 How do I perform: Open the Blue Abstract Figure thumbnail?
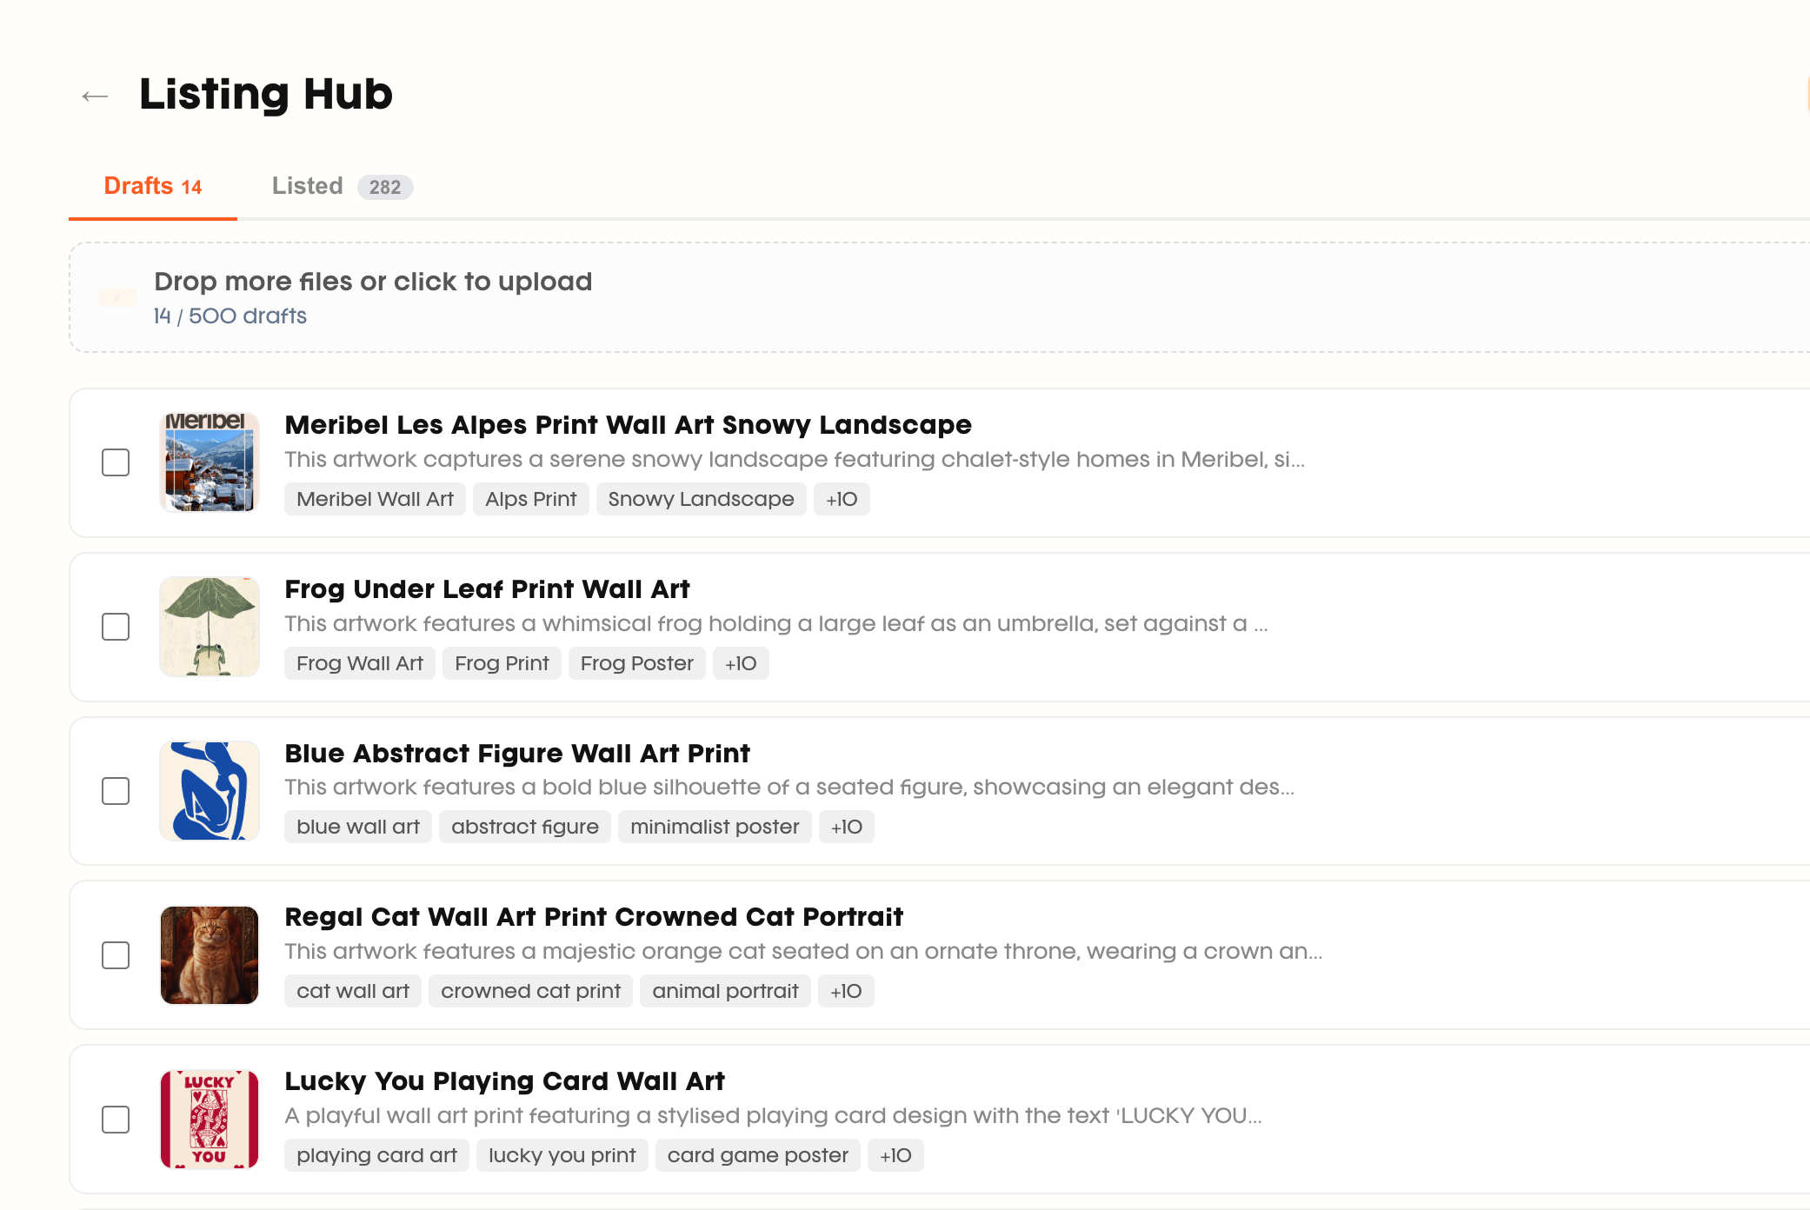coord(210,791)
